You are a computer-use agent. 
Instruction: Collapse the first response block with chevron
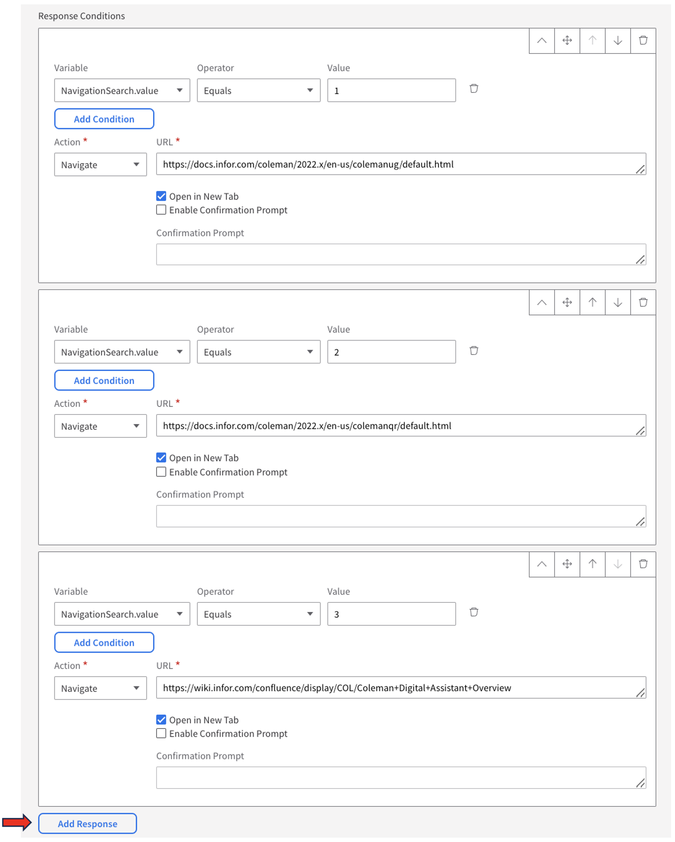541,40
